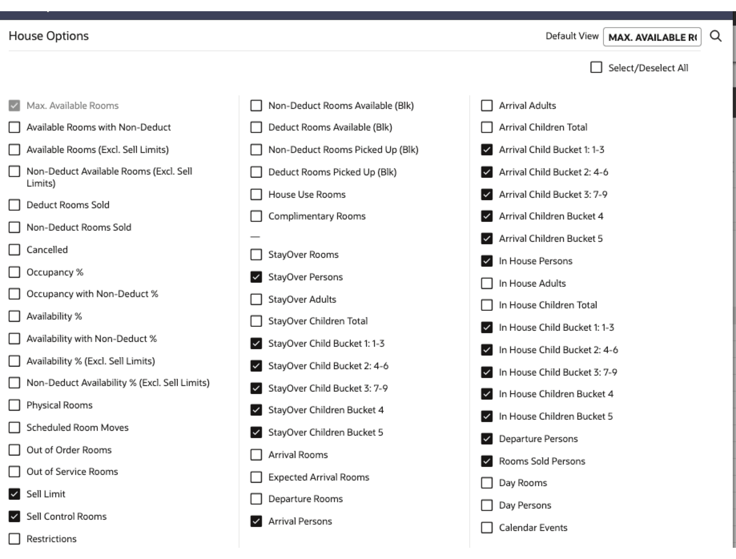The image size is (736, 559).
Task: Uncheck In House Child Bucket 3: 7-9
Action: tap(487, 372)
